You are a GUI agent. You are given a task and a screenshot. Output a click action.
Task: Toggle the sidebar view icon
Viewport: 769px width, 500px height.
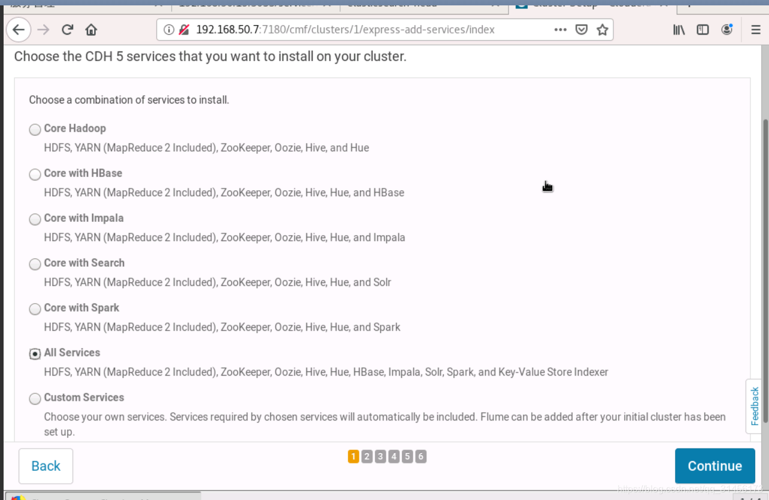[x=703, y=29]
